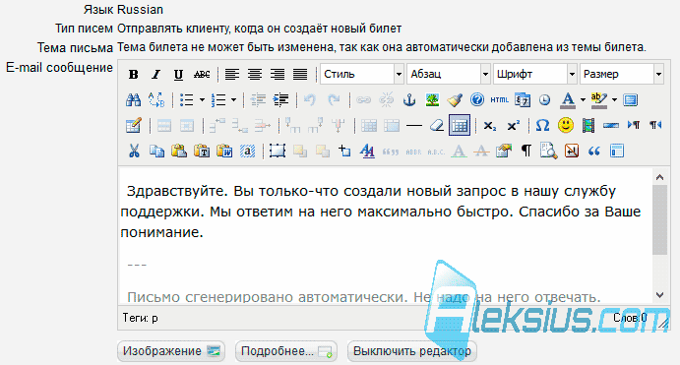The image size is (680, 365).
Task: Open Find with binoculars icon
Action: (134, 100)
